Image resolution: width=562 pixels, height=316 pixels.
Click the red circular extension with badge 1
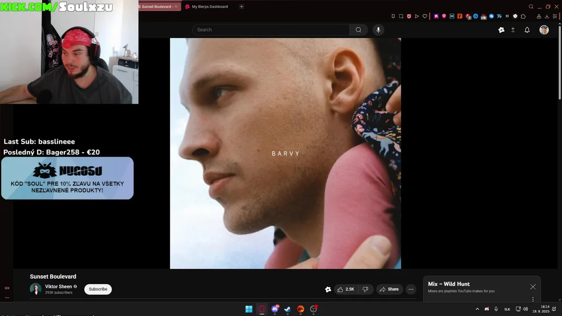click(x=468, y=16)
